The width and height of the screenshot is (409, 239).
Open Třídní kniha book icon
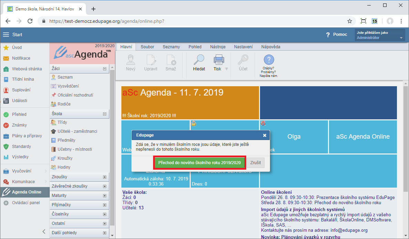pos(6,79)
